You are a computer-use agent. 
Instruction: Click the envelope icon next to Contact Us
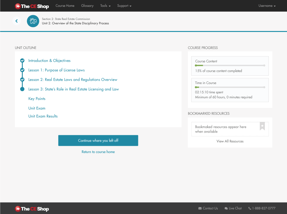tap(200, 208)
